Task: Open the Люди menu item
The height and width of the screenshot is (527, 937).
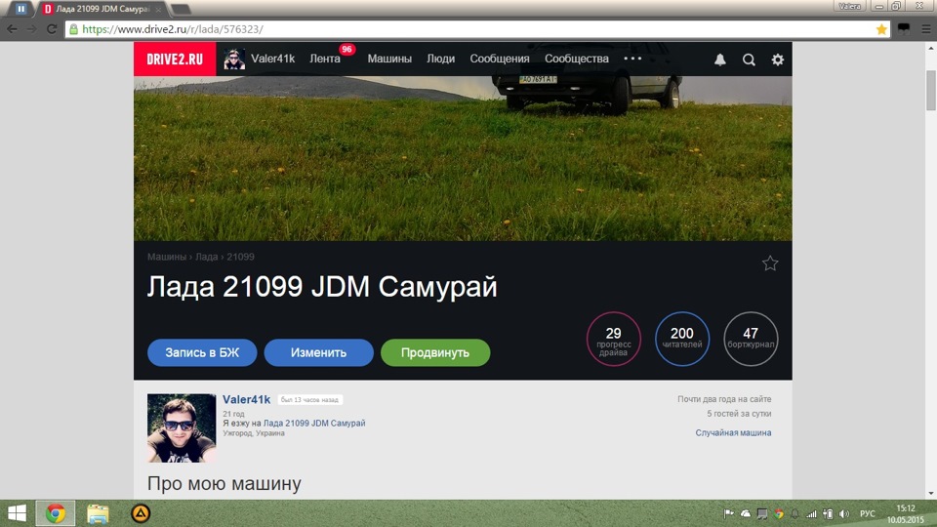Action: point(440,59)
